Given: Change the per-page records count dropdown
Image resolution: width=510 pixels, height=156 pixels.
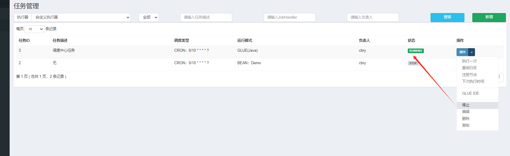Looking at the screenshot, I should (x=34, y=29).
